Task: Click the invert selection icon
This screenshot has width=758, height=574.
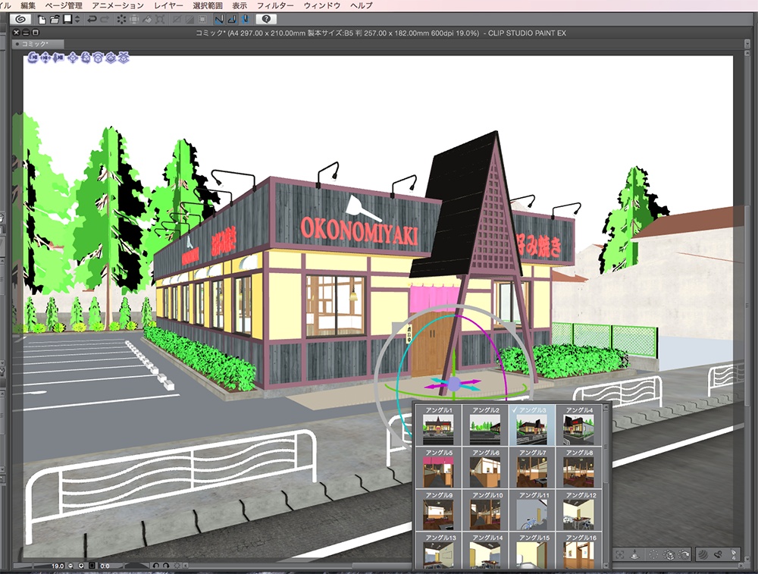Action: (x=190, y=20)
